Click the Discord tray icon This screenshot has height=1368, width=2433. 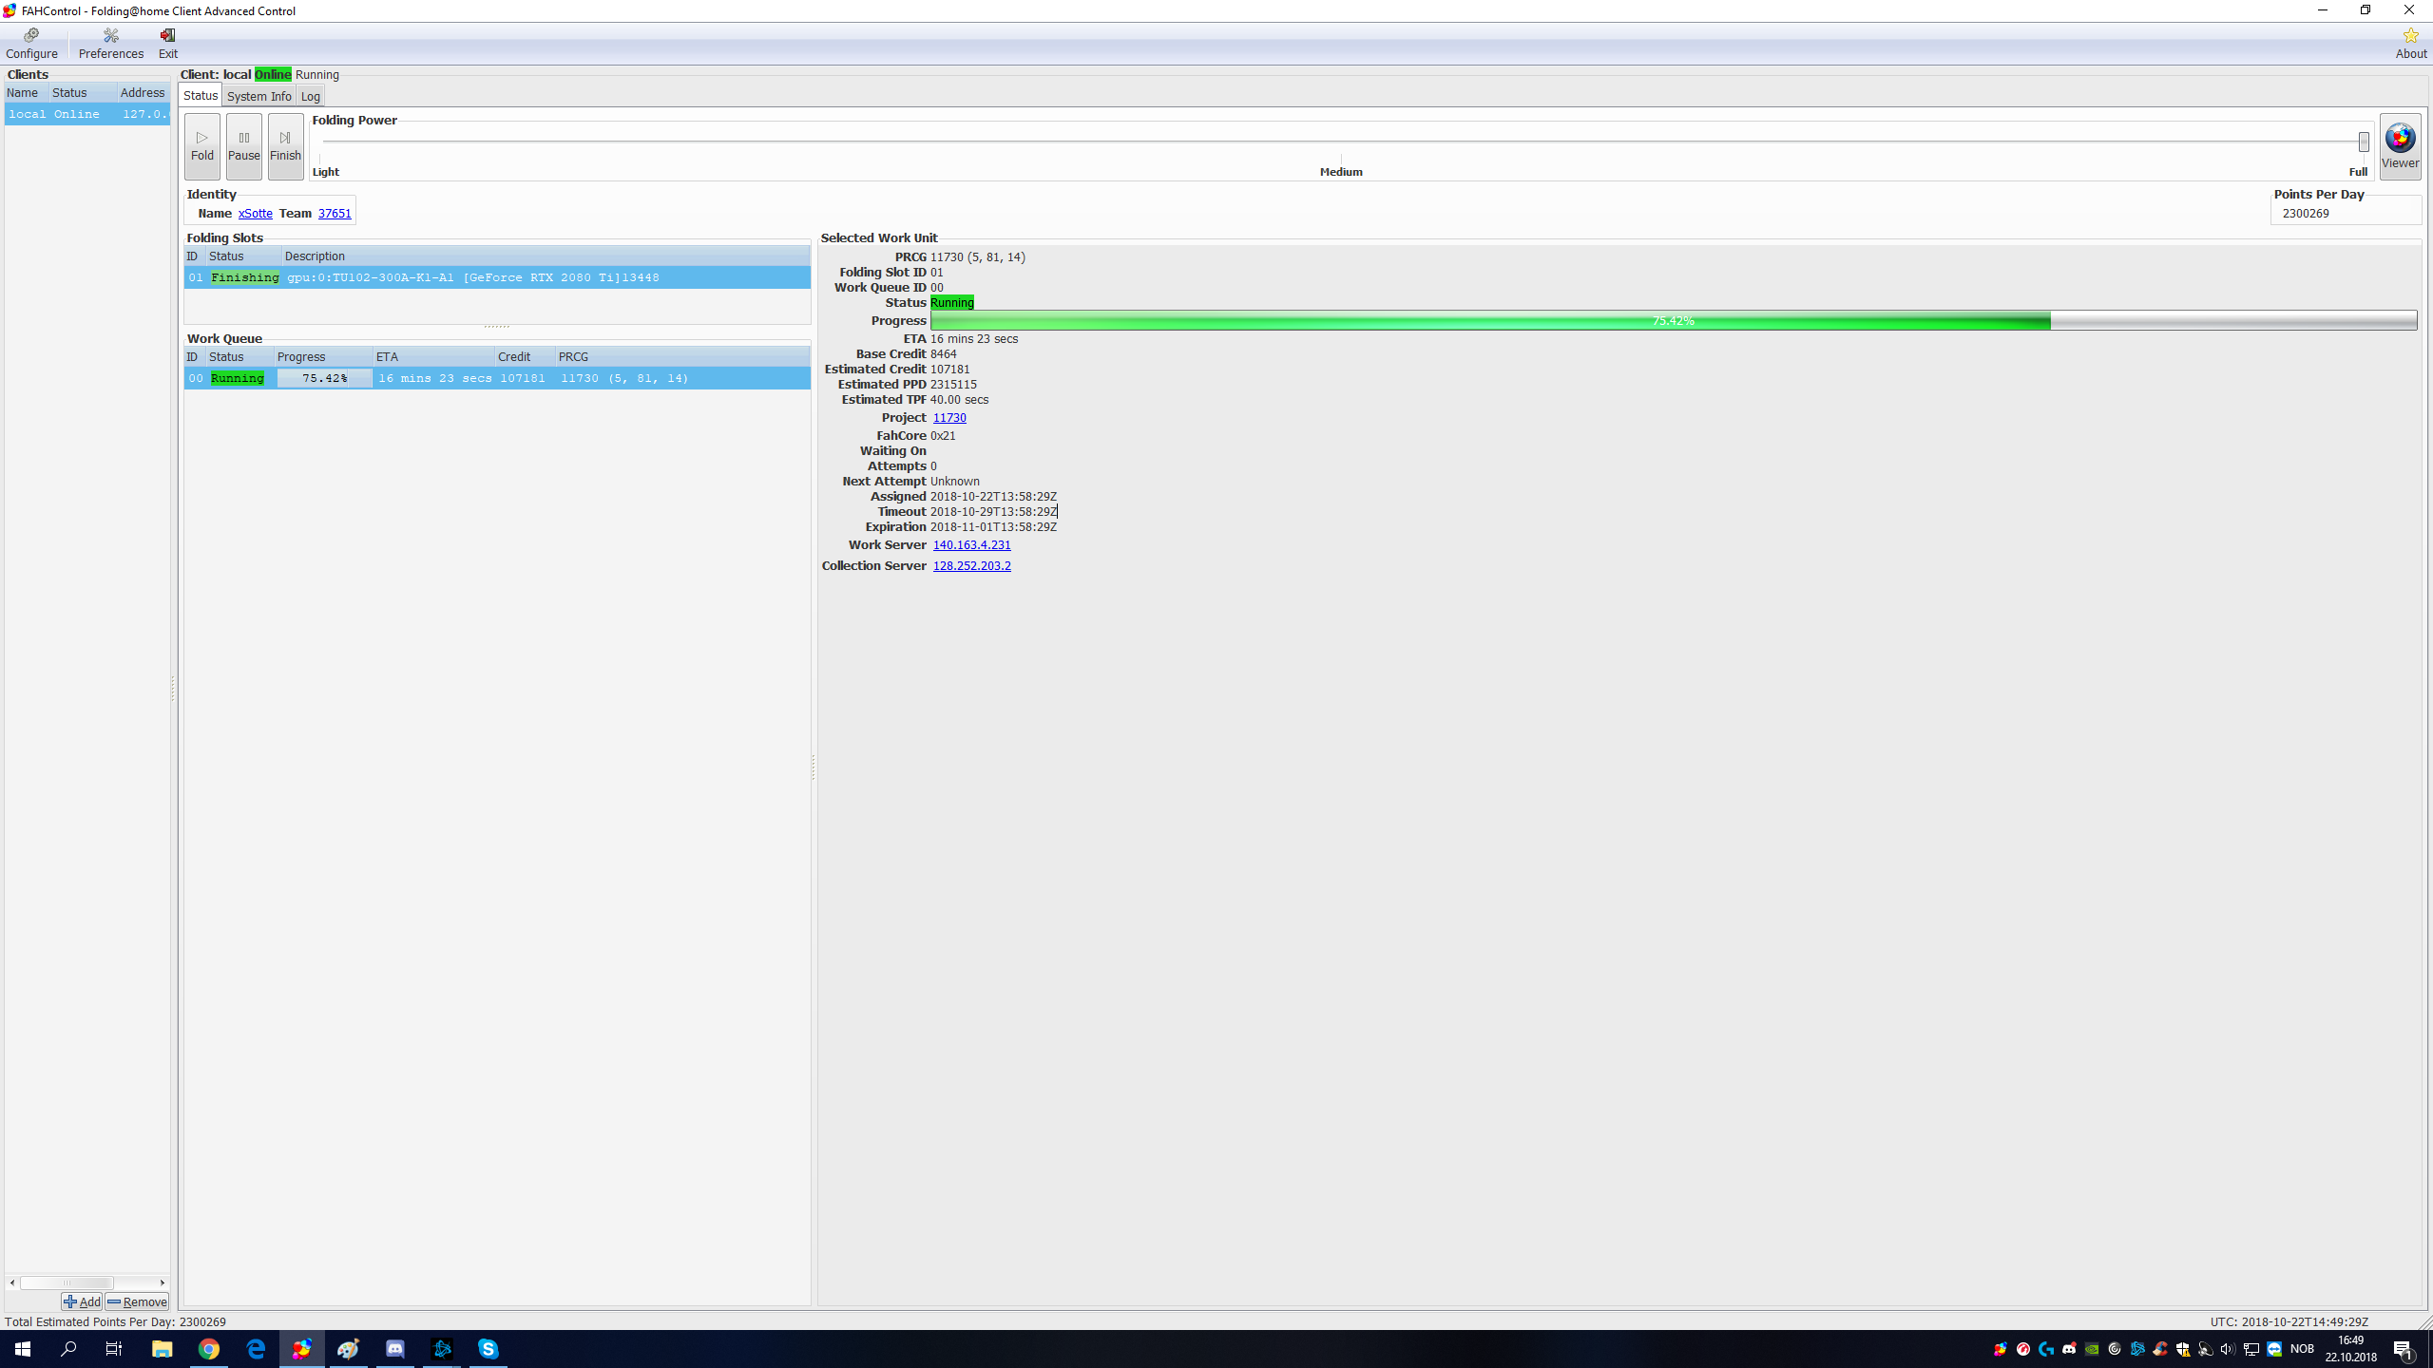[x=2069, y=1349]
